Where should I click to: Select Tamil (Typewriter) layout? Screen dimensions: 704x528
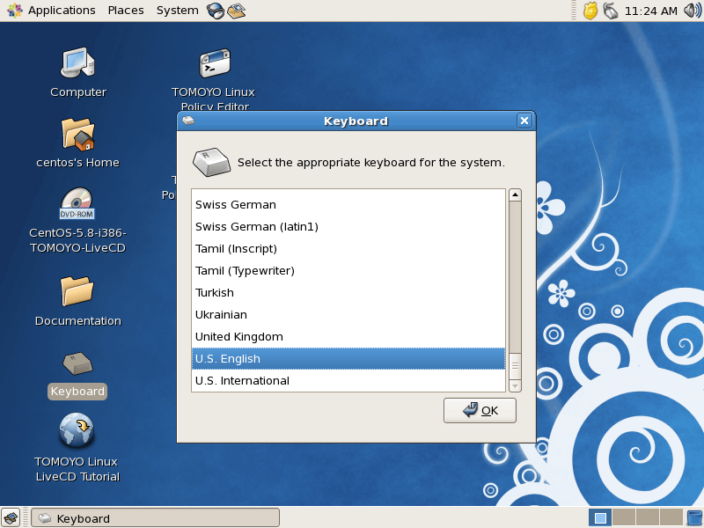[348, 271]
